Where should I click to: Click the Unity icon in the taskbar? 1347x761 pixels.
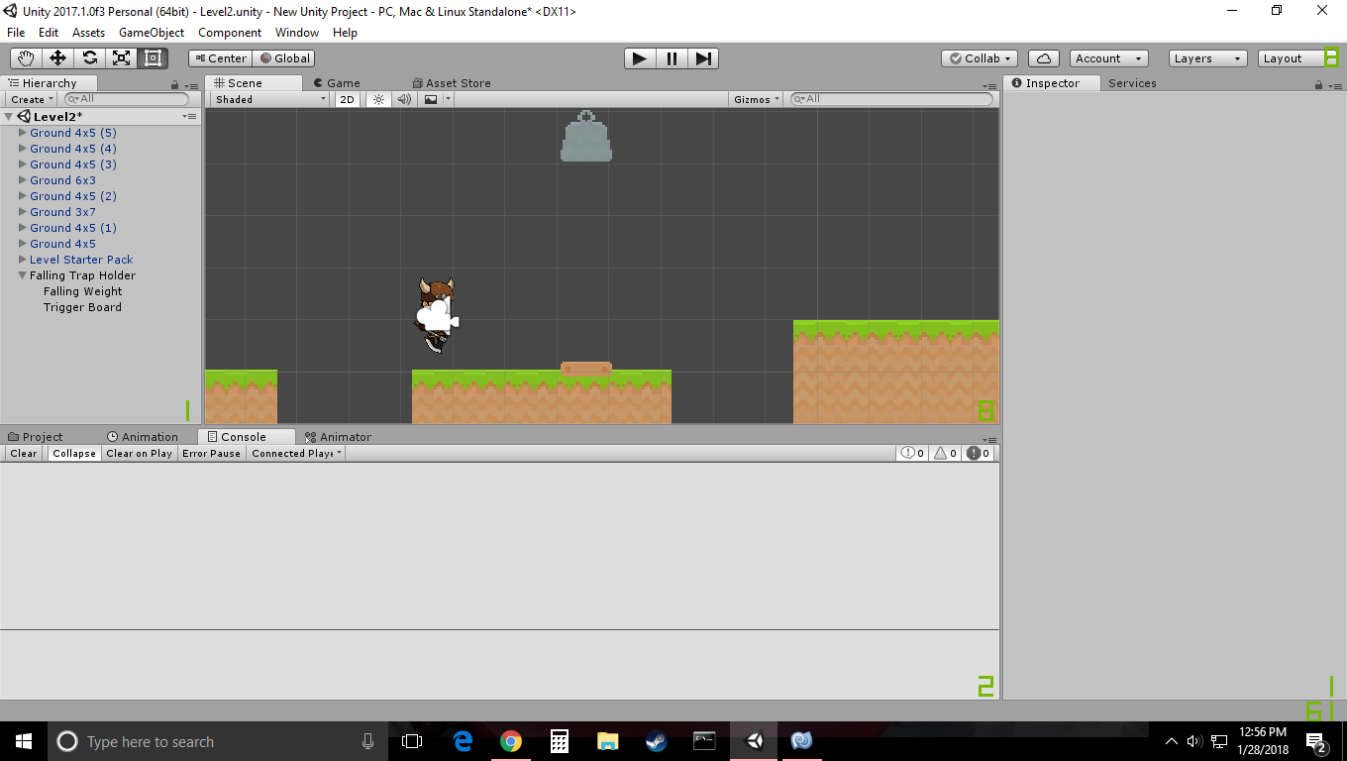[x=754, y=741]
